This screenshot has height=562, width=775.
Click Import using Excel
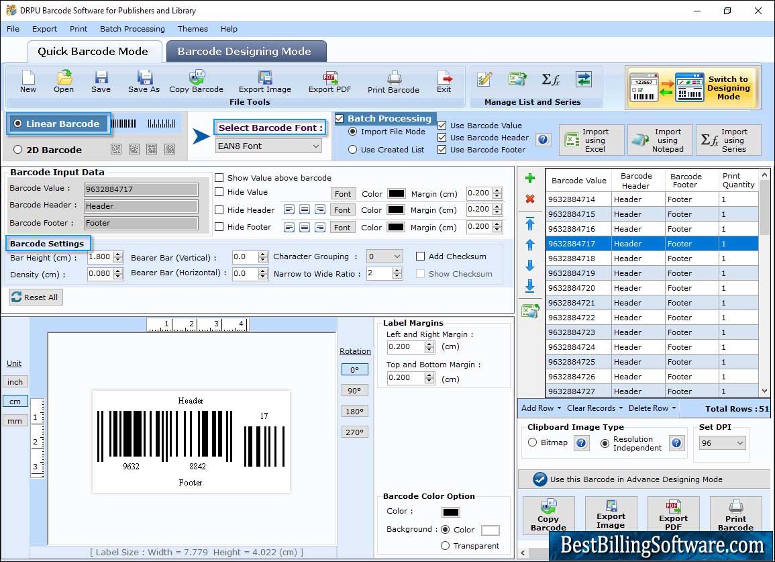592,140
